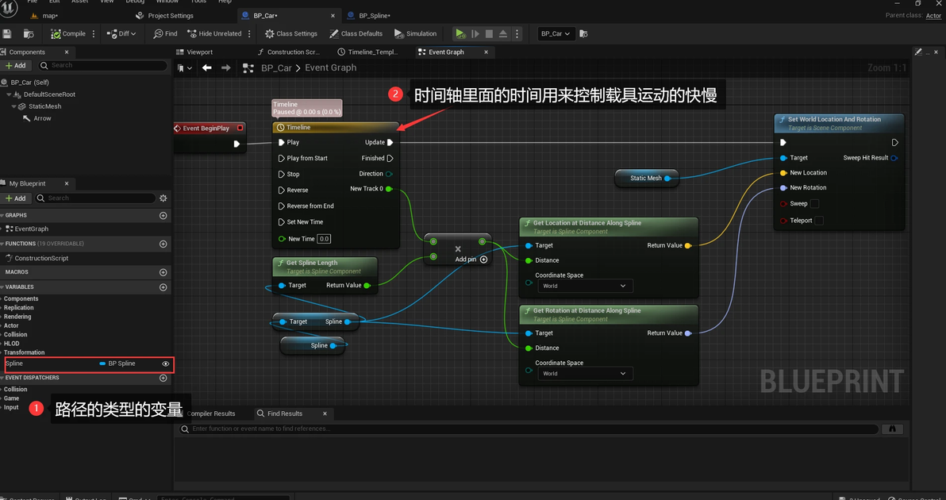Screen dimensions: 946x500
Task: Add a new variable via plus icon
Action: pyautogui.click(x=163, y=287)
